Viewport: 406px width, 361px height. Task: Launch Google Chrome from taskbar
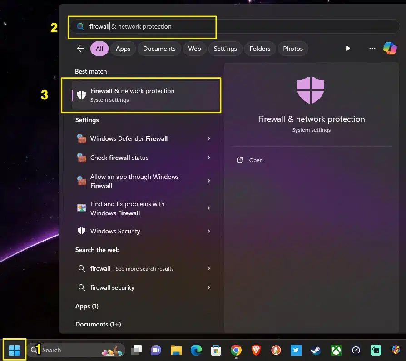point(236,350)
